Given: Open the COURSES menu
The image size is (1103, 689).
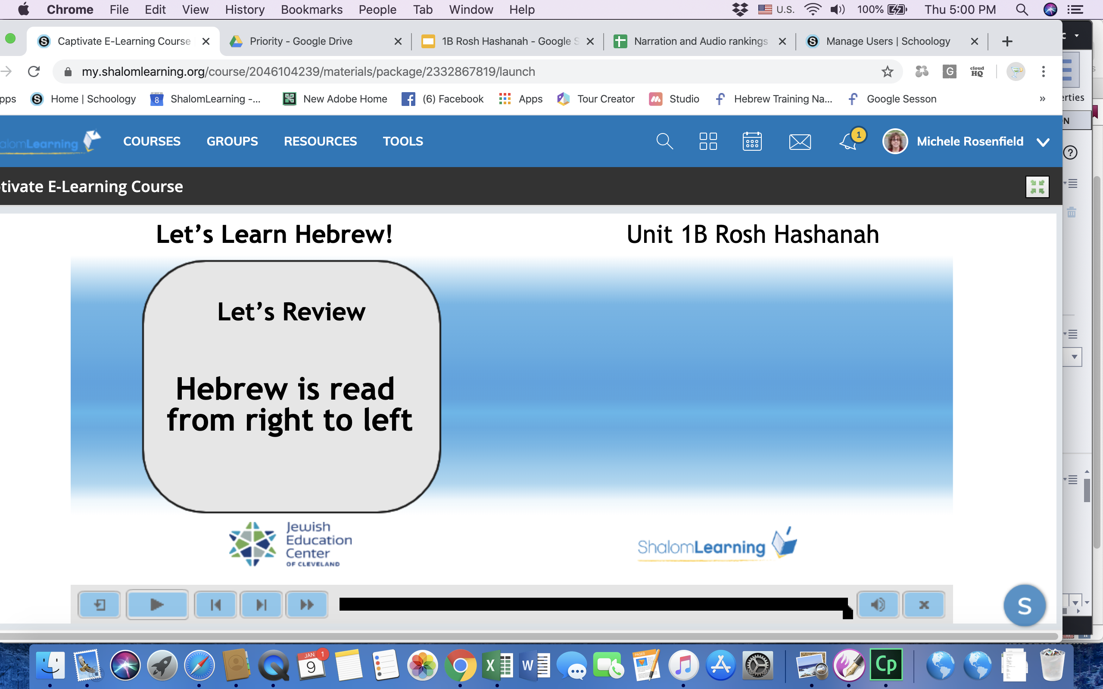Looking at the screenshot, I should pyautogui.click(x=152, y=141).
